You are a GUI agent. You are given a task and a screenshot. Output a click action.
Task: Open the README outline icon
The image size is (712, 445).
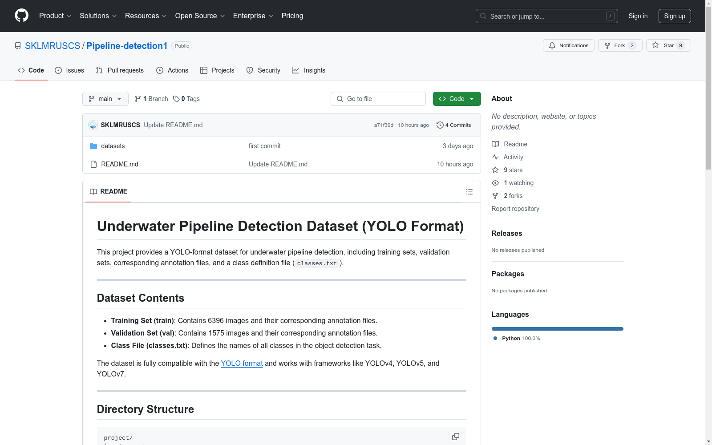coord(469,192)
